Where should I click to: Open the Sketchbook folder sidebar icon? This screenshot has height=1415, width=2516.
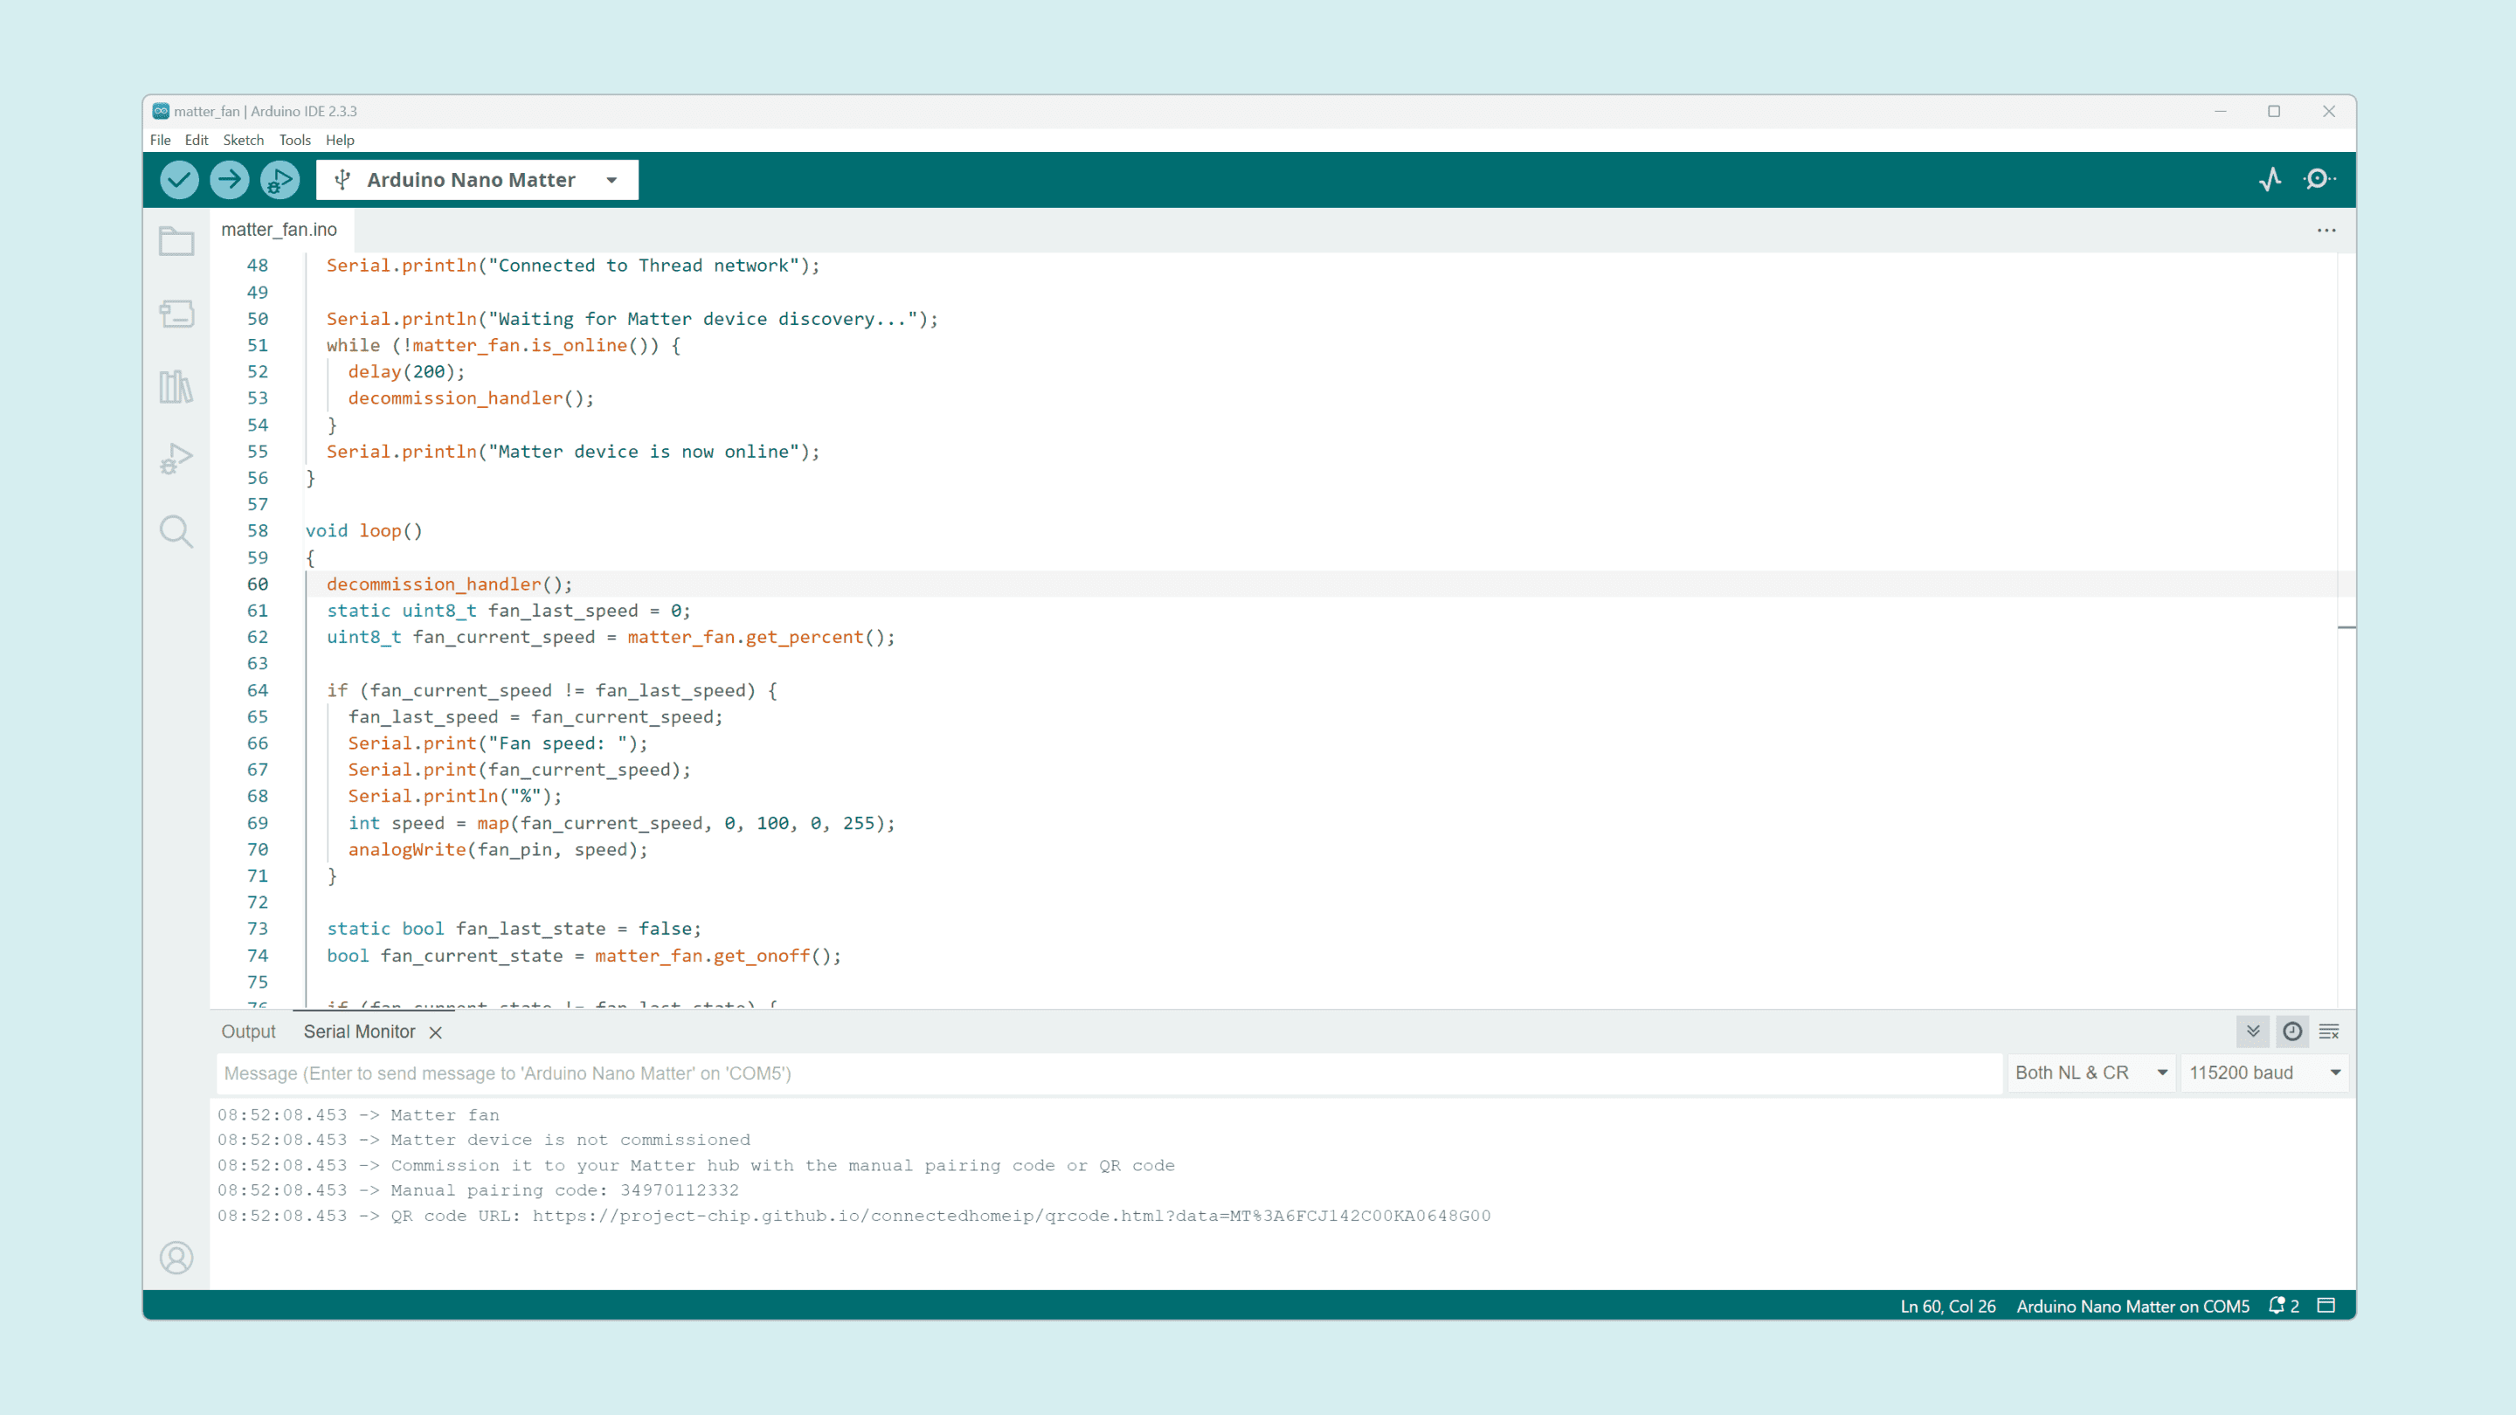click(176, 241)
